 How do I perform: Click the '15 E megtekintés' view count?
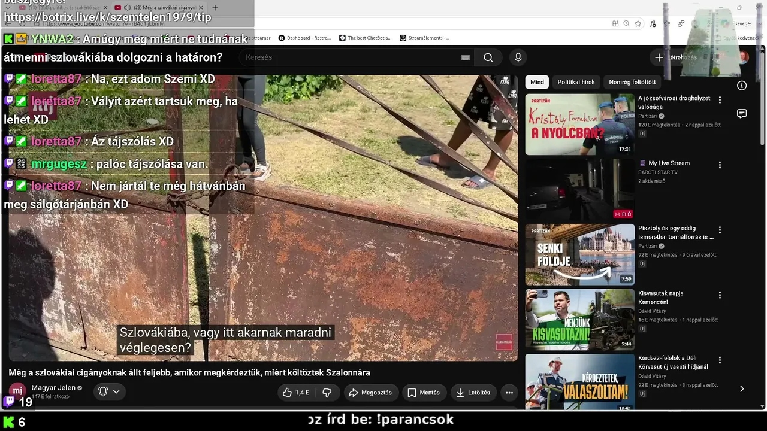click(658, 320)
